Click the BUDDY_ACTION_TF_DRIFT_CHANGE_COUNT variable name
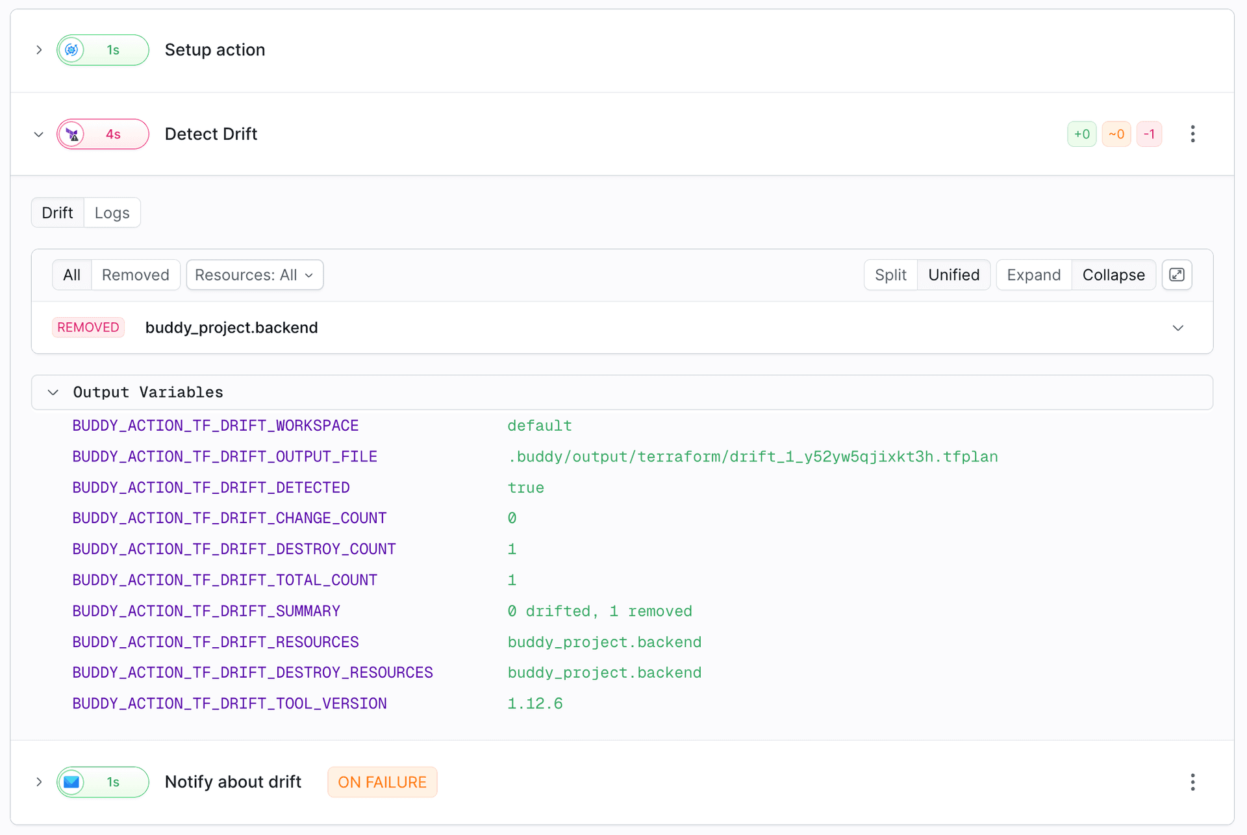 [230, 519]
